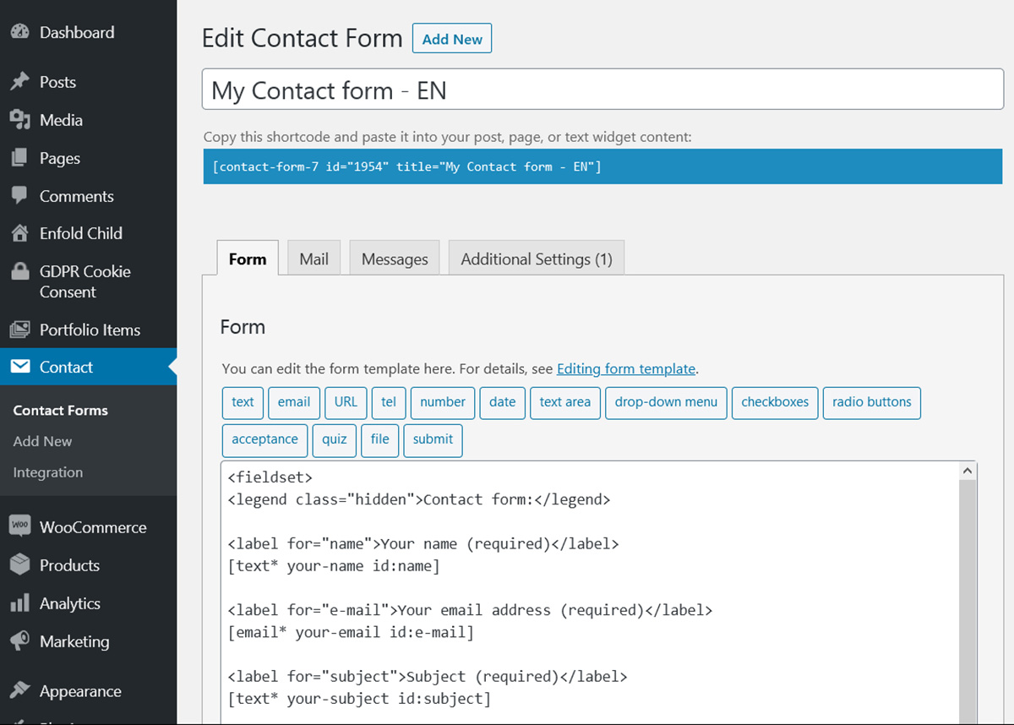Follow the Editing form template link

pos(626,368)
